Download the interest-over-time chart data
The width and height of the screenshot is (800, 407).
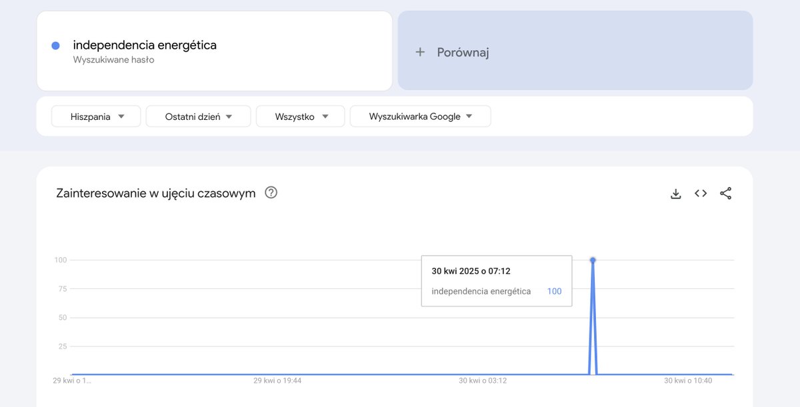coord(675,193)
